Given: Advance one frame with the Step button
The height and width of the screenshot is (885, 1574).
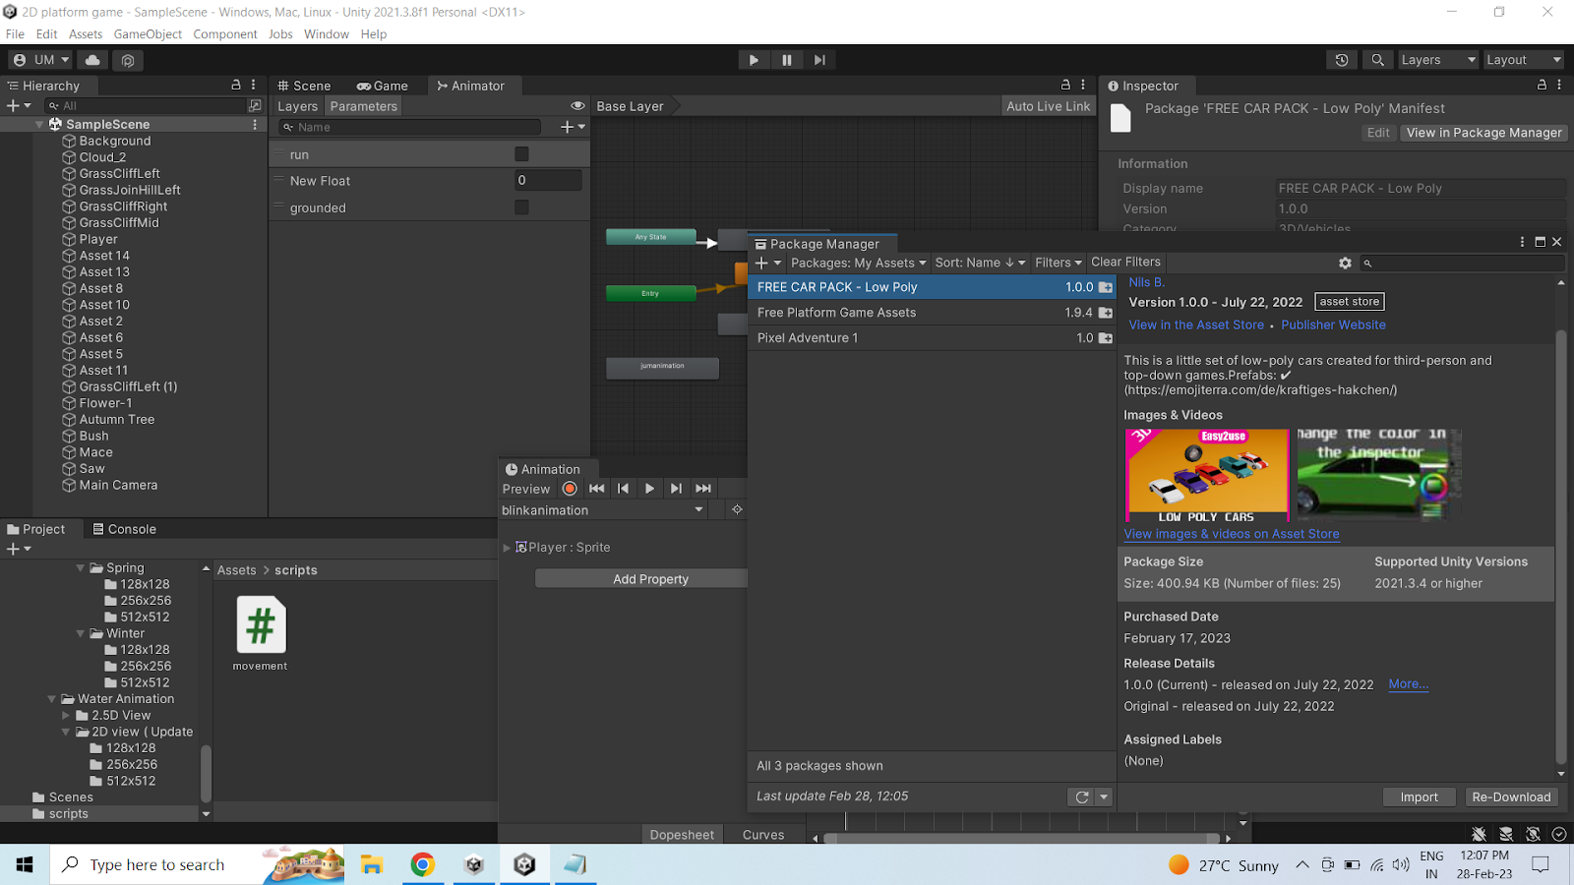Looking at the screenshot, I should click(819, 60).
